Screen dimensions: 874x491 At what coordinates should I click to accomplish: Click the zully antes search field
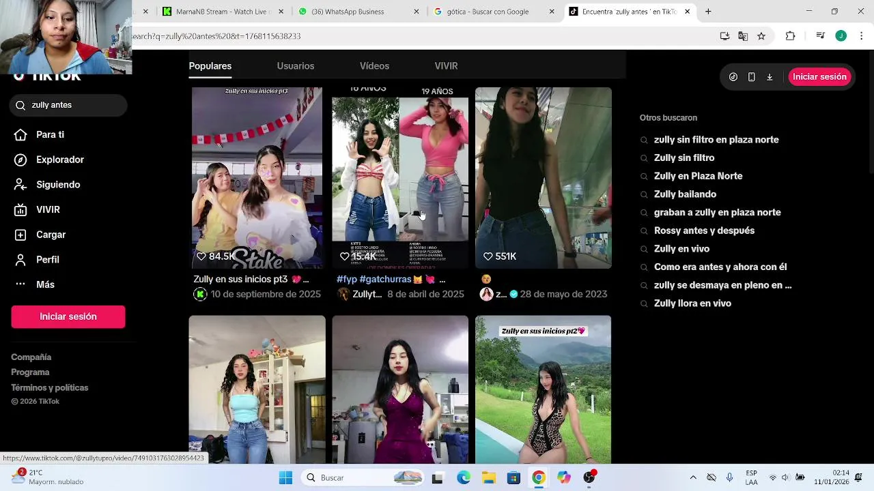point(68,105)
